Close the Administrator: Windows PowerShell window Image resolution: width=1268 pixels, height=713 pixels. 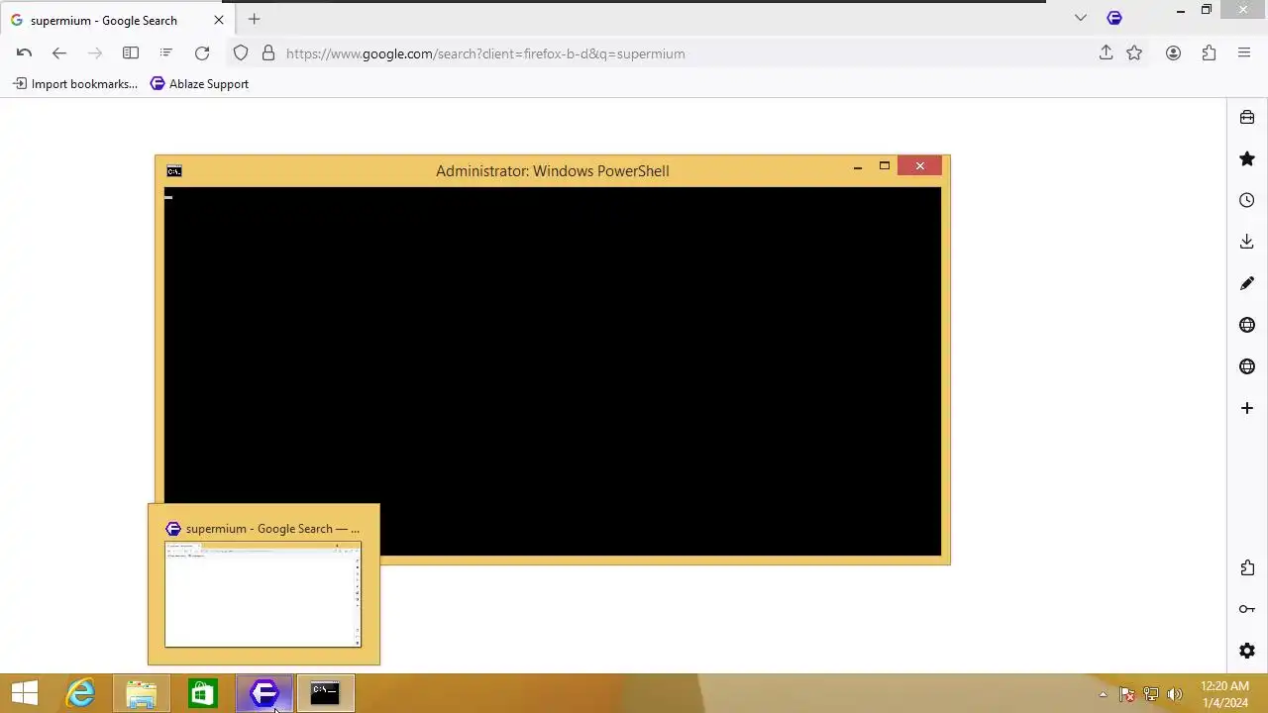[x=920, y=166]
